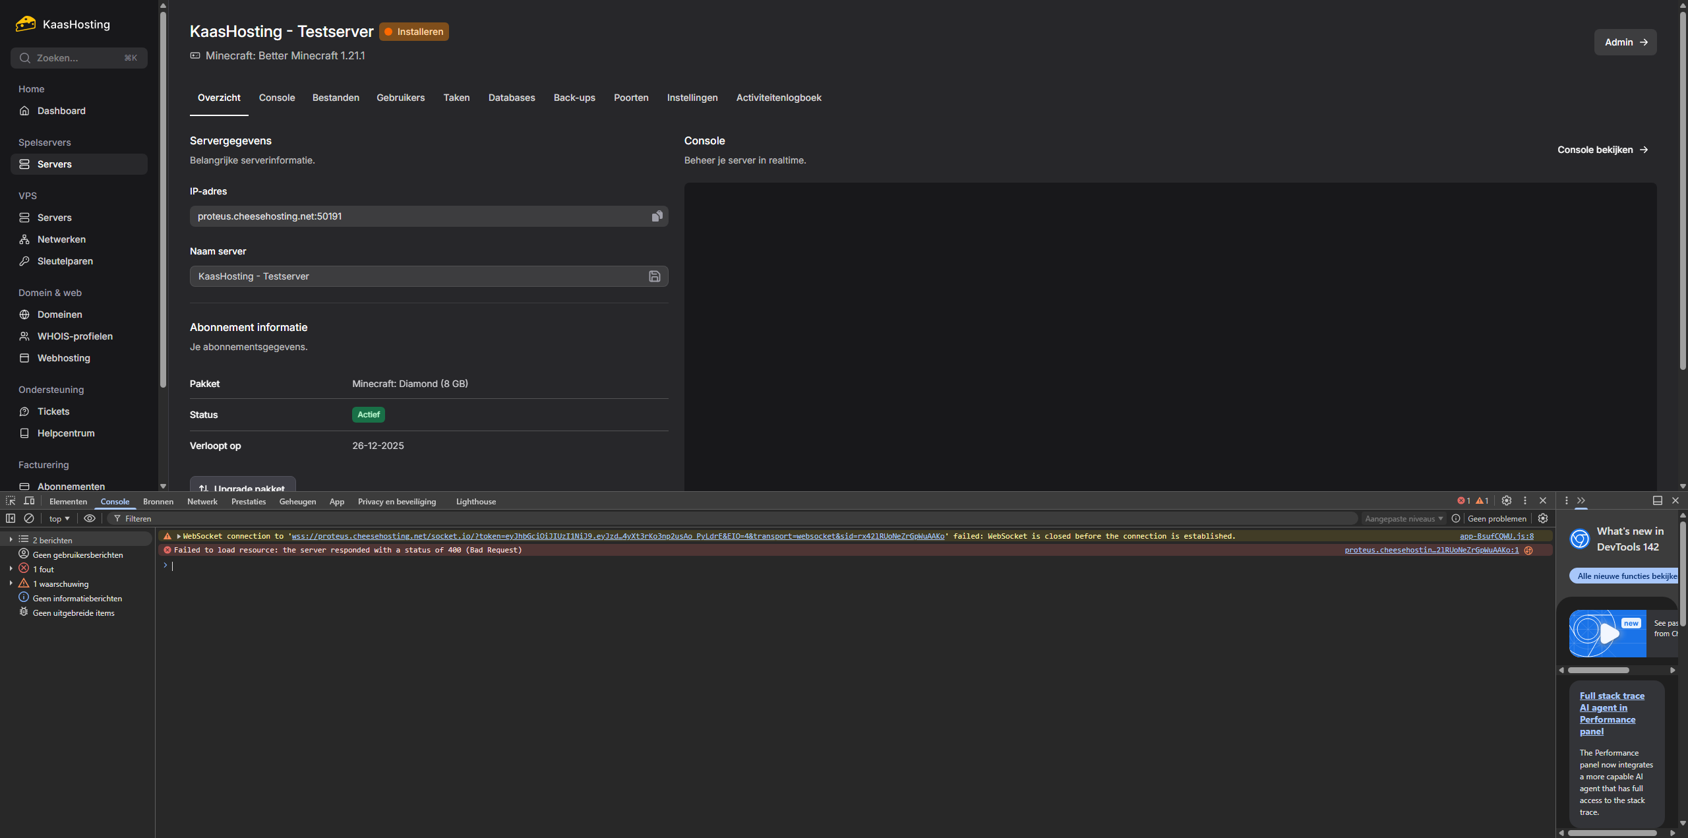Expand the 1 fout message group

[x=11, y=568]
